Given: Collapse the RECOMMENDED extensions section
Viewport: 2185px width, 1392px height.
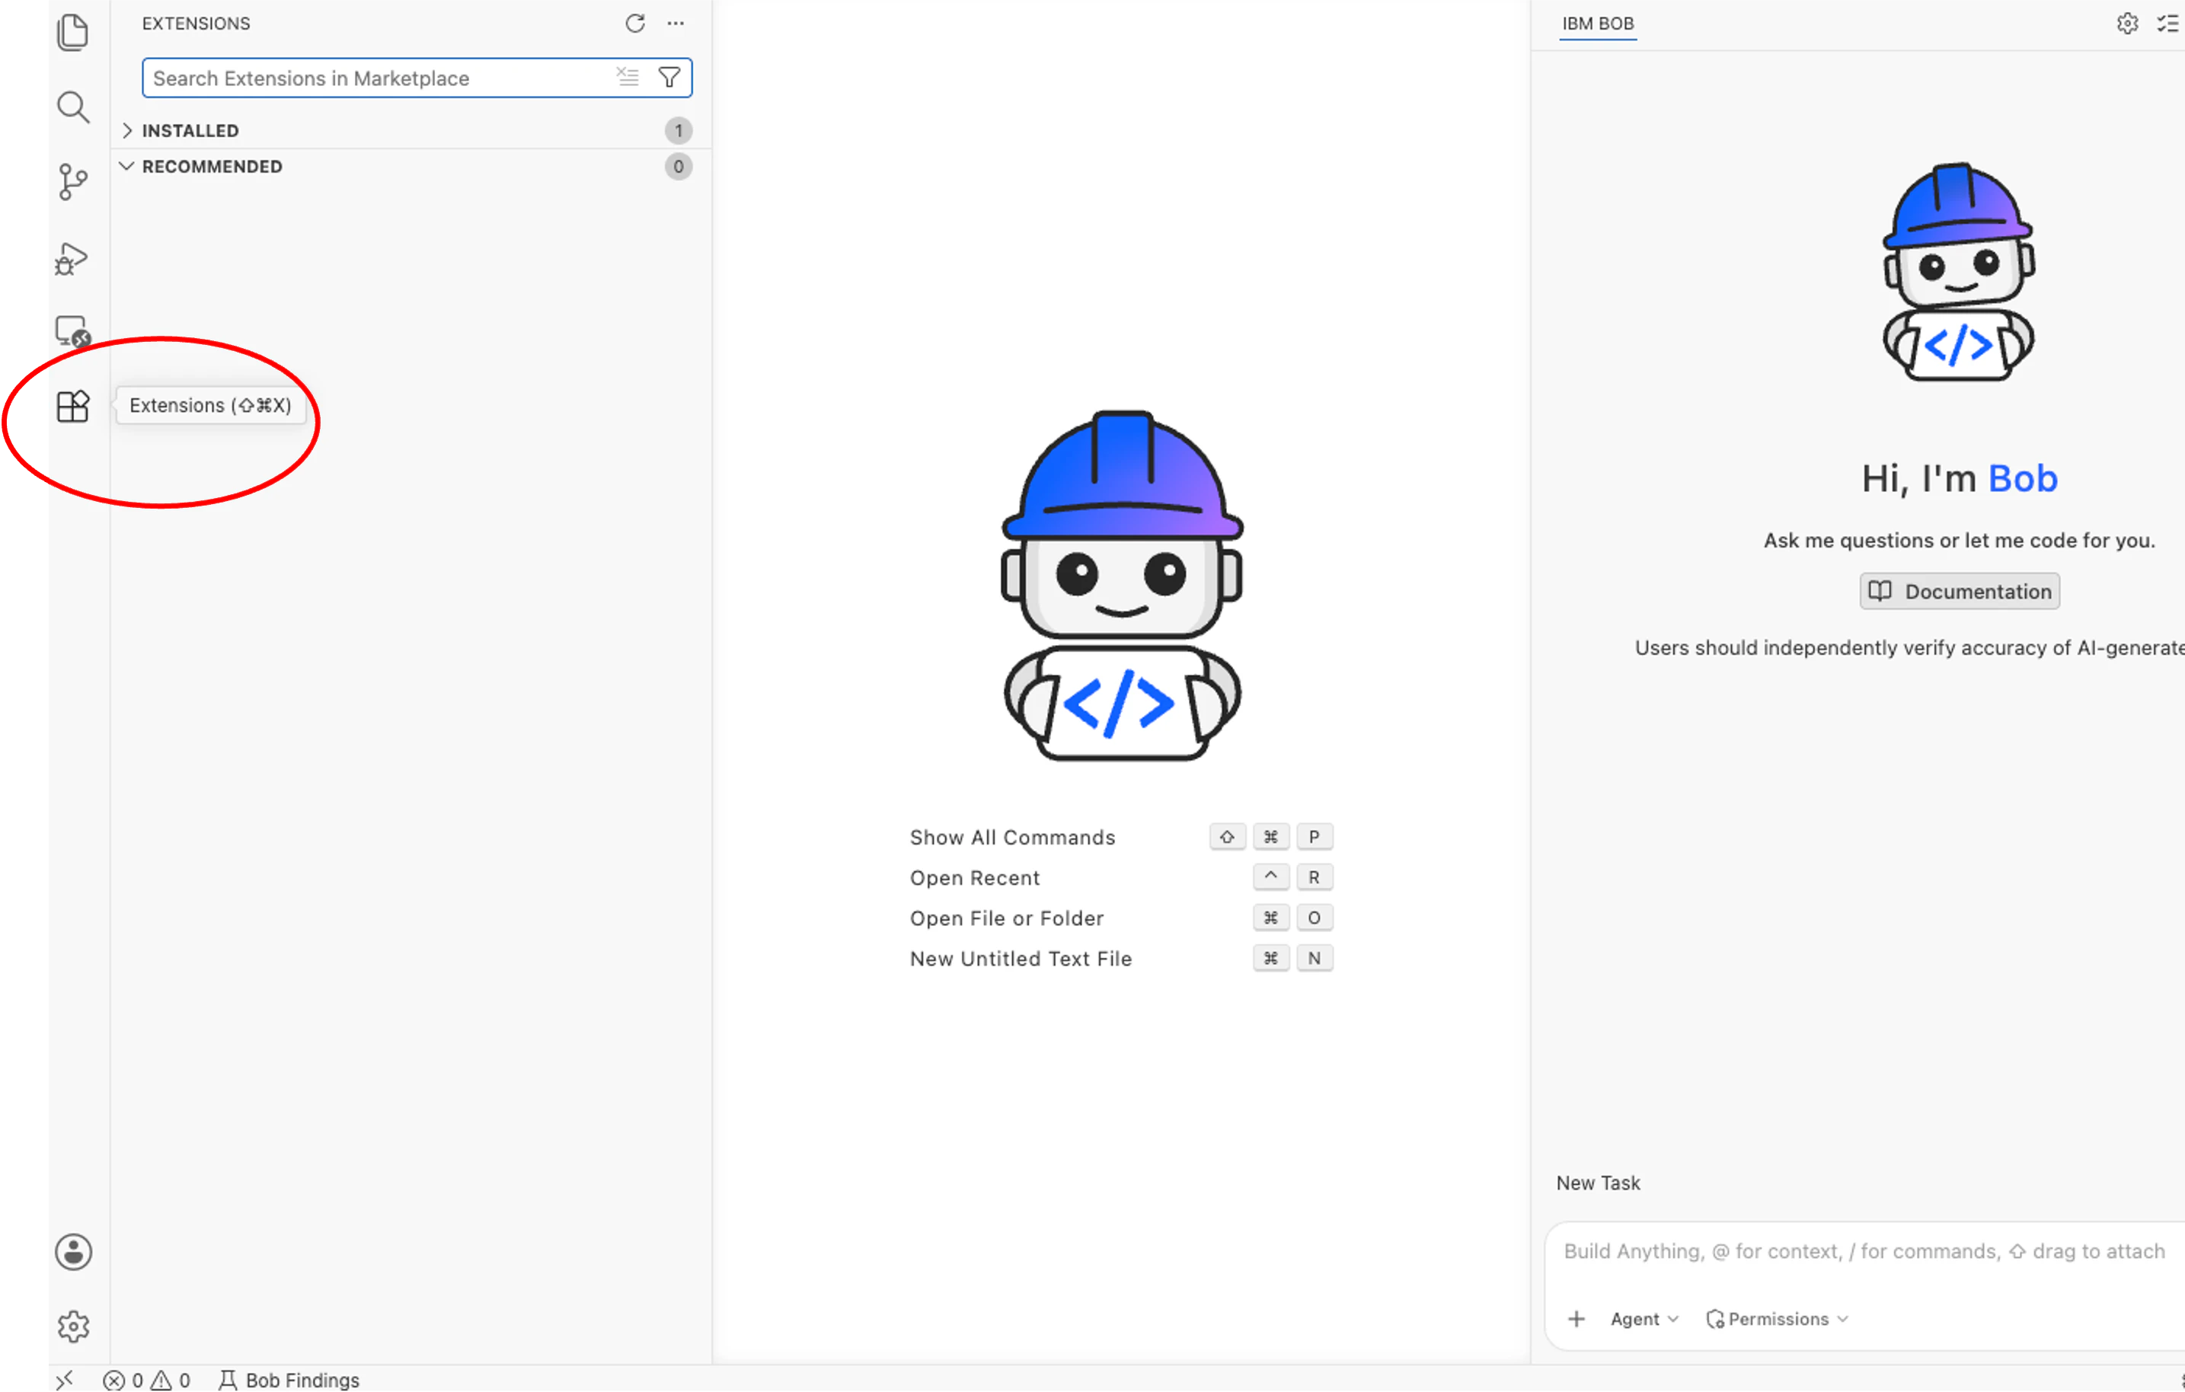Looking at the screenshot, I should [x=212, y=167].
